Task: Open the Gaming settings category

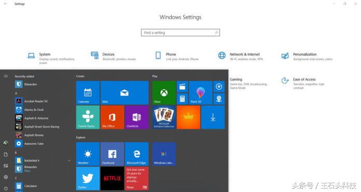Action: 248,83
